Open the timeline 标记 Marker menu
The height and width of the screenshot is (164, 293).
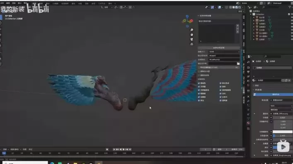pyautogui.click(x=30, y=149)
